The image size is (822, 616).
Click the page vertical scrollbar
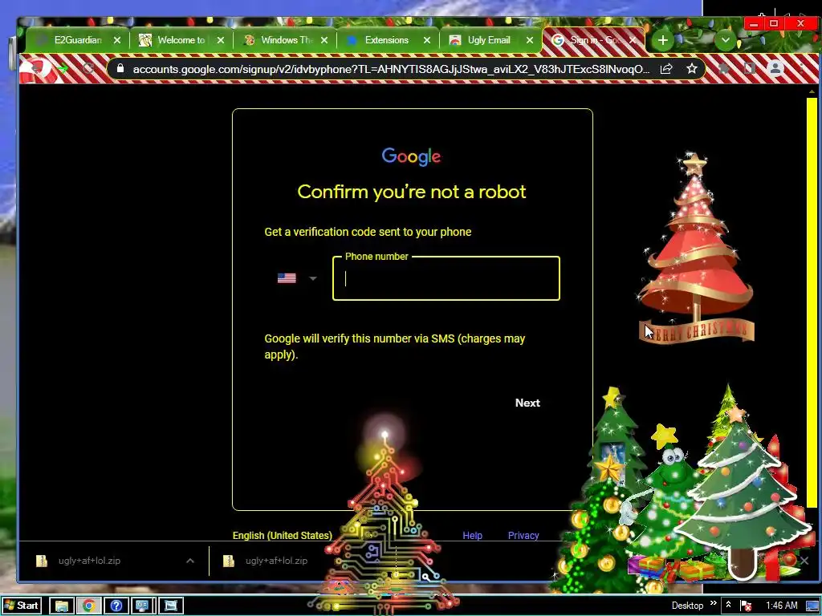coord(812,302)
